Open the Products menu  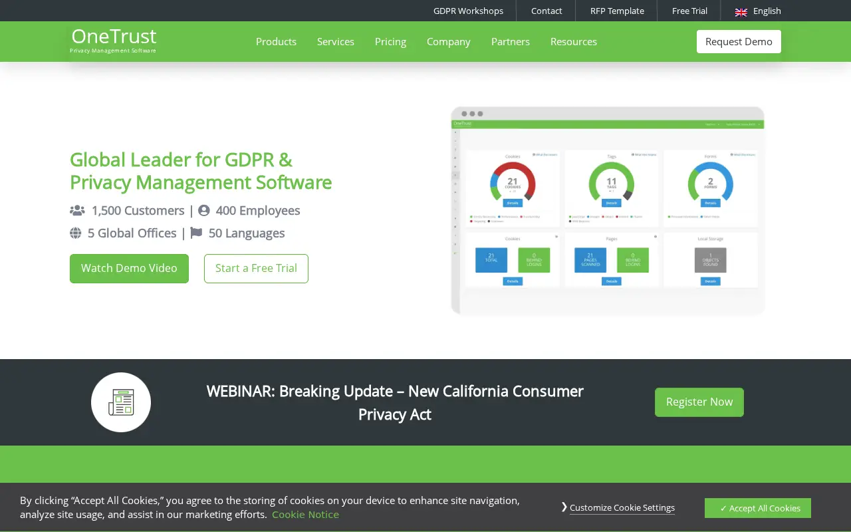(x=276, y=41)
